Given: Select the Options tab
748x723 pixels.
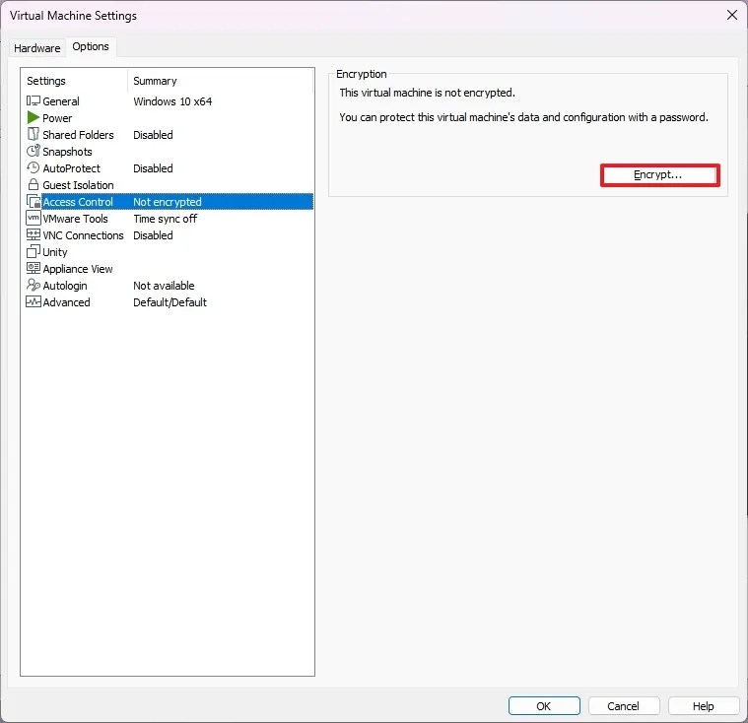Looking at the screenshot, I should tap(91, 46).
